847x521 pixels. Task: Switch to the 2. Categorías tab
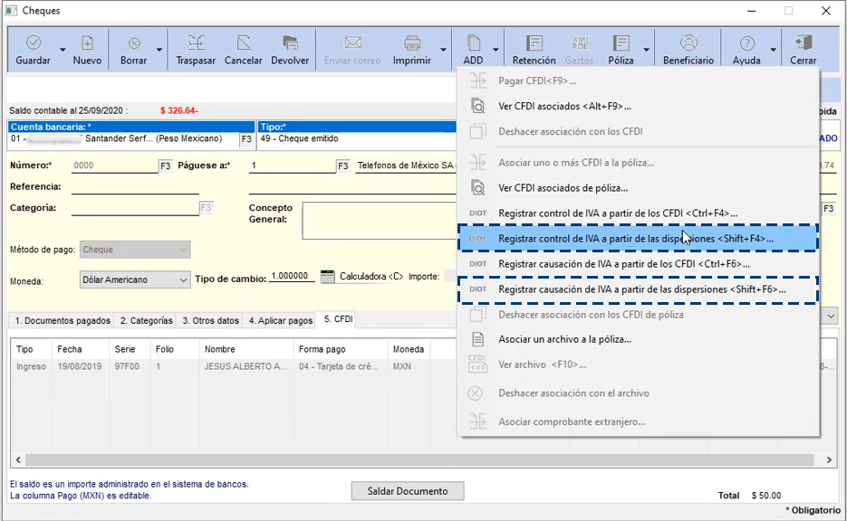click(144, 321)
